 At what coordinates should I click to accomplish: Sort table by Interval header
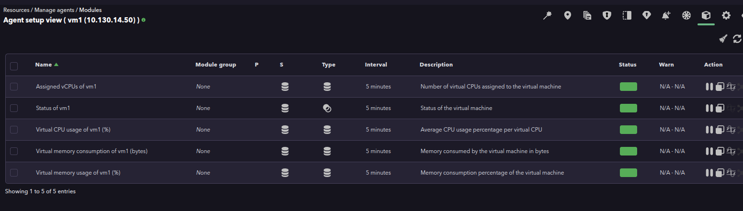(376, 65)
